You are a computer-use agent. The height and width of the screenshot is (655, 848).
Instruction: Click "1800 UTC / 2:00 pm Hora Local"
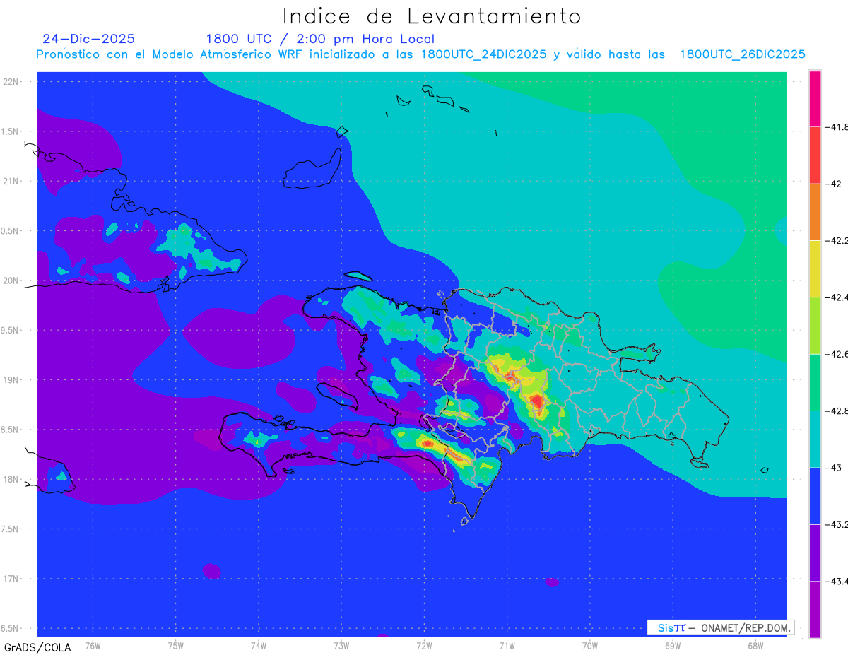pyautogui.click(x=320, y=40)
